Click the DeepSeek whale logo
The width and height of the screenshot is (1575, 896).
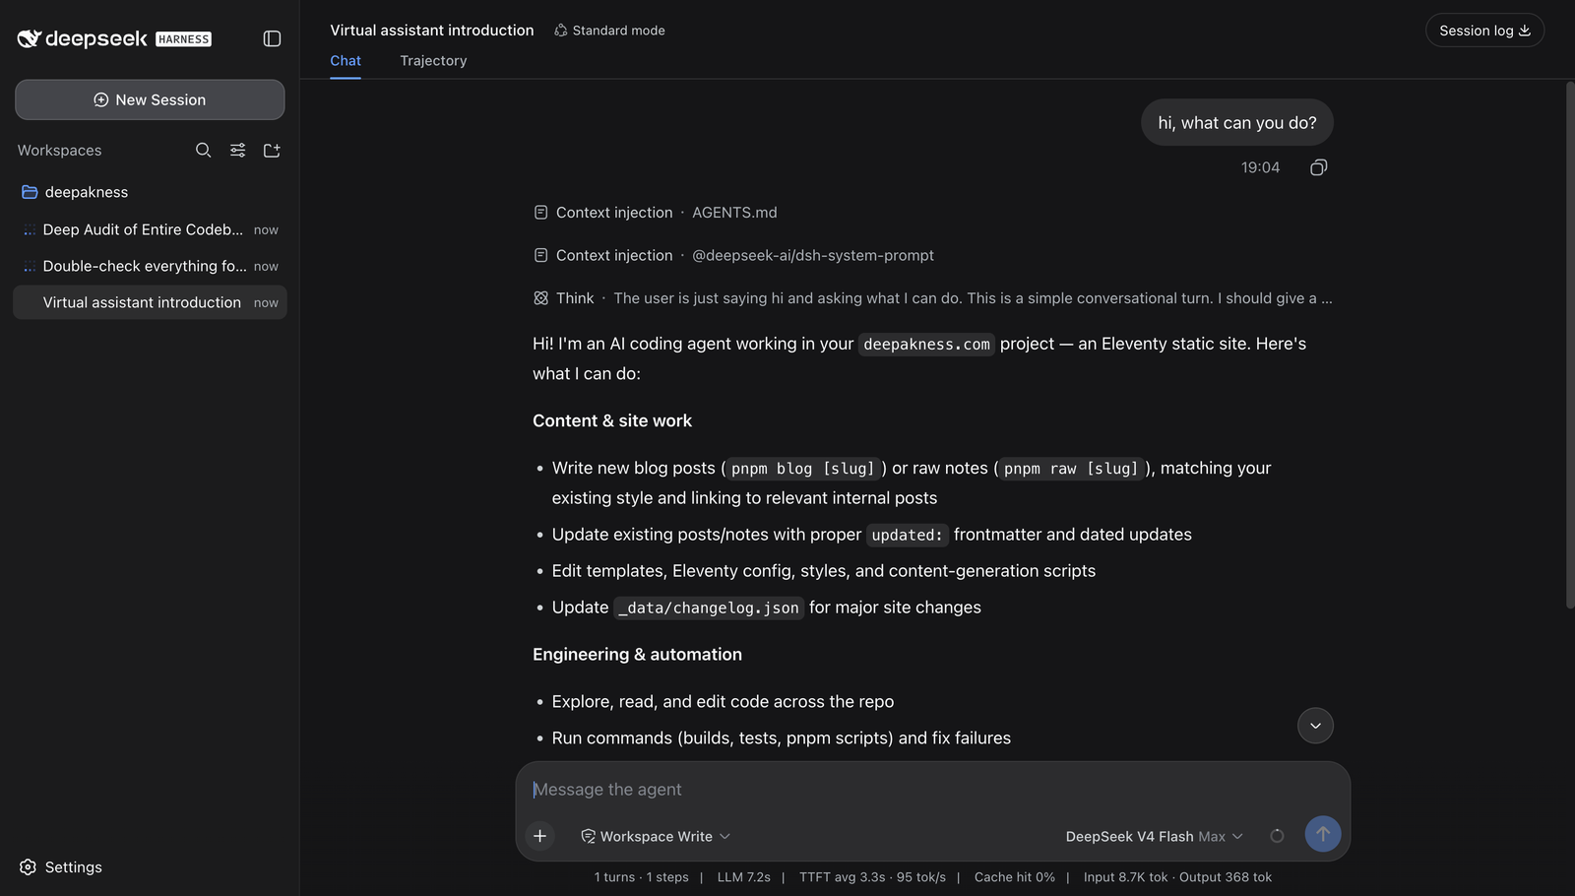click(29, 38)
